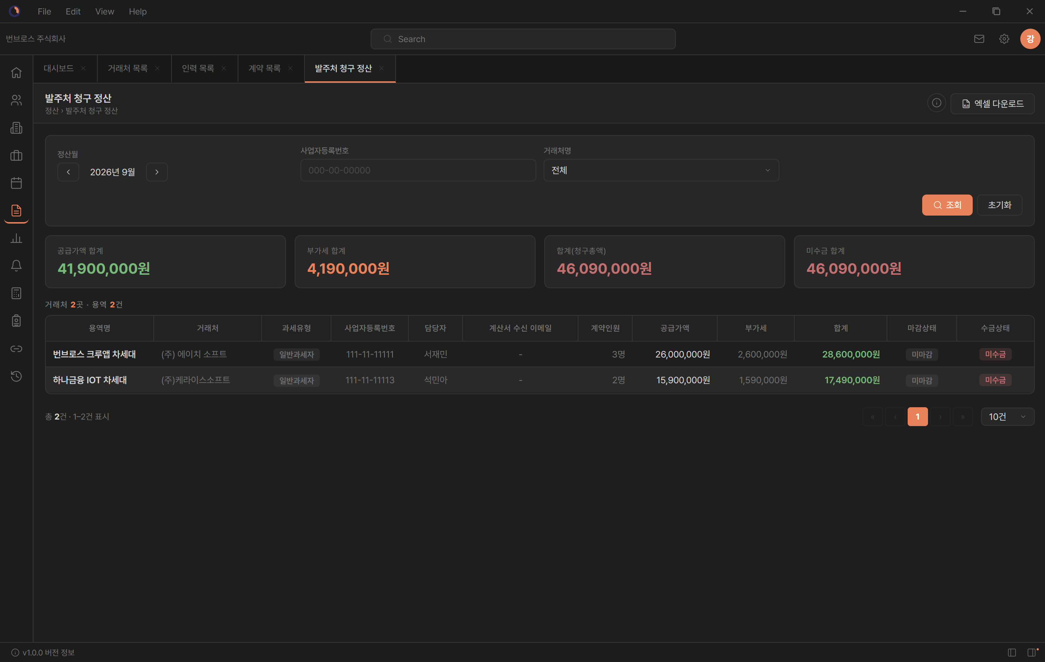The width and height of the screenshot is (1045, 662).
Task: Open the mail envelope icon
Action: point(979,39)
